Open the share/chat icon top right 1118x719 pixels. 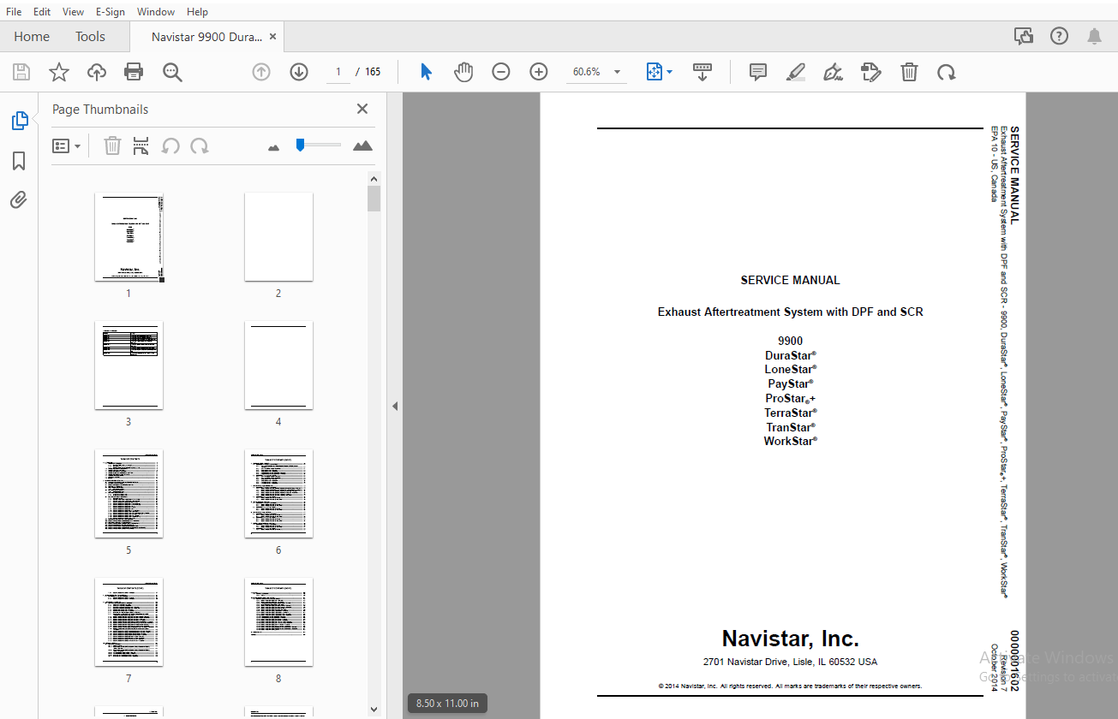pos(1023,36)
